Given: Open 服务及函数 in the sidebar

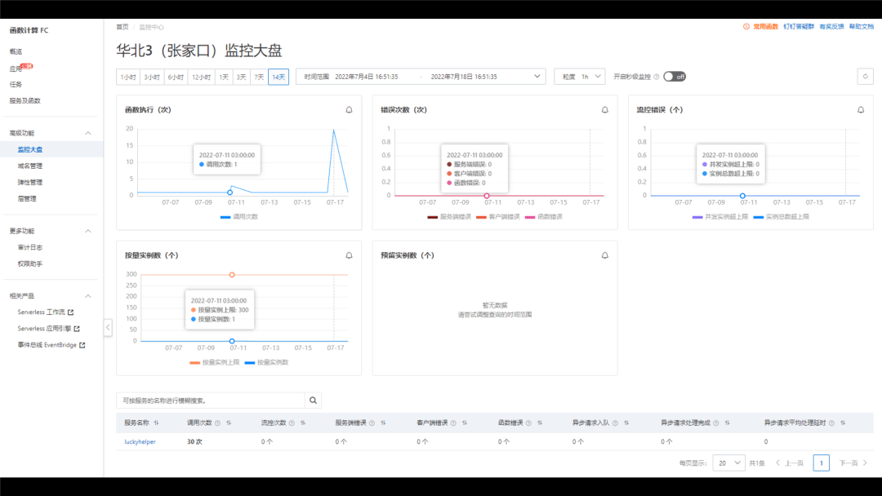Looking at the screenshot, I should click(25, 100).
